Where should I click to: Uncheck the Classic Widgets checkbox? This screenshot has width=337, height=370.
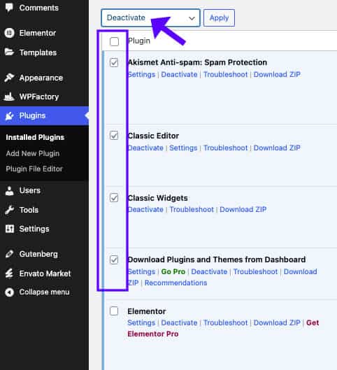[114, 198]
